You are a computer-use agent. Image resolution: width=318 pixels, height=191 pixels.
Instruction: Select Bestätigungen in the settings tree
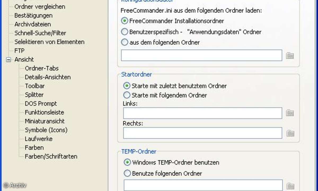(x=33, y=15)
